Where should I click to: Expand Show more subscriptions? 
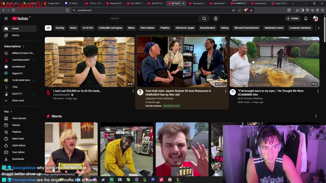(19, 100)
